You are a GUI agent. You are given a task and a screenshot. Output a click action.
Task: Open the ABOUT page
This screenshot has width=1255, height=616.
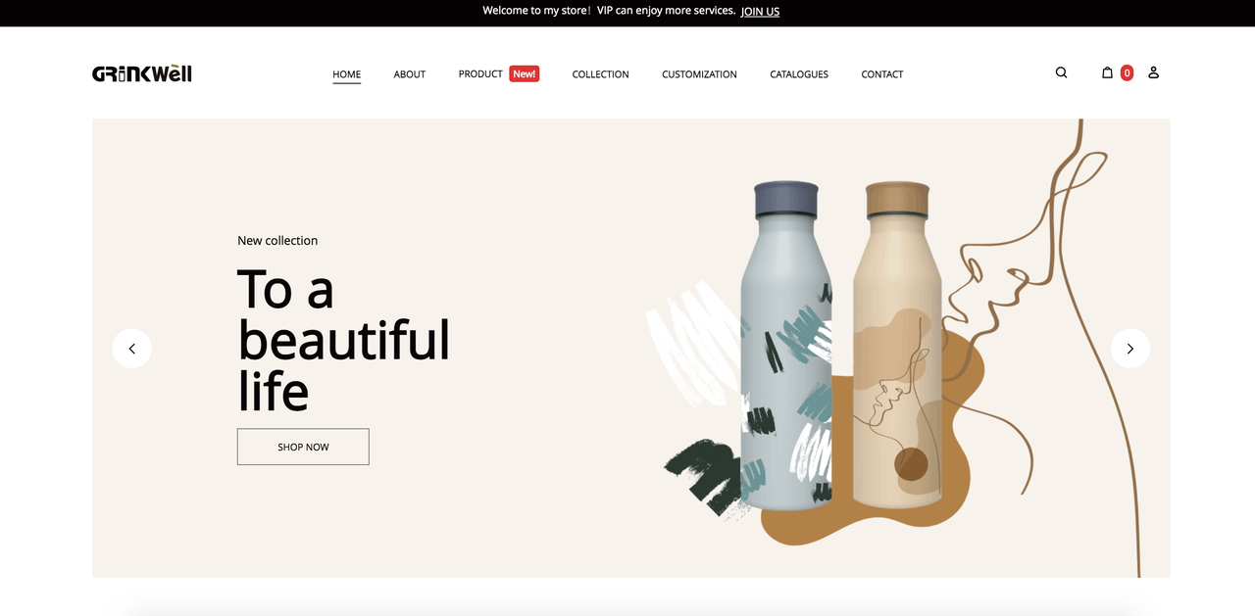410,74
